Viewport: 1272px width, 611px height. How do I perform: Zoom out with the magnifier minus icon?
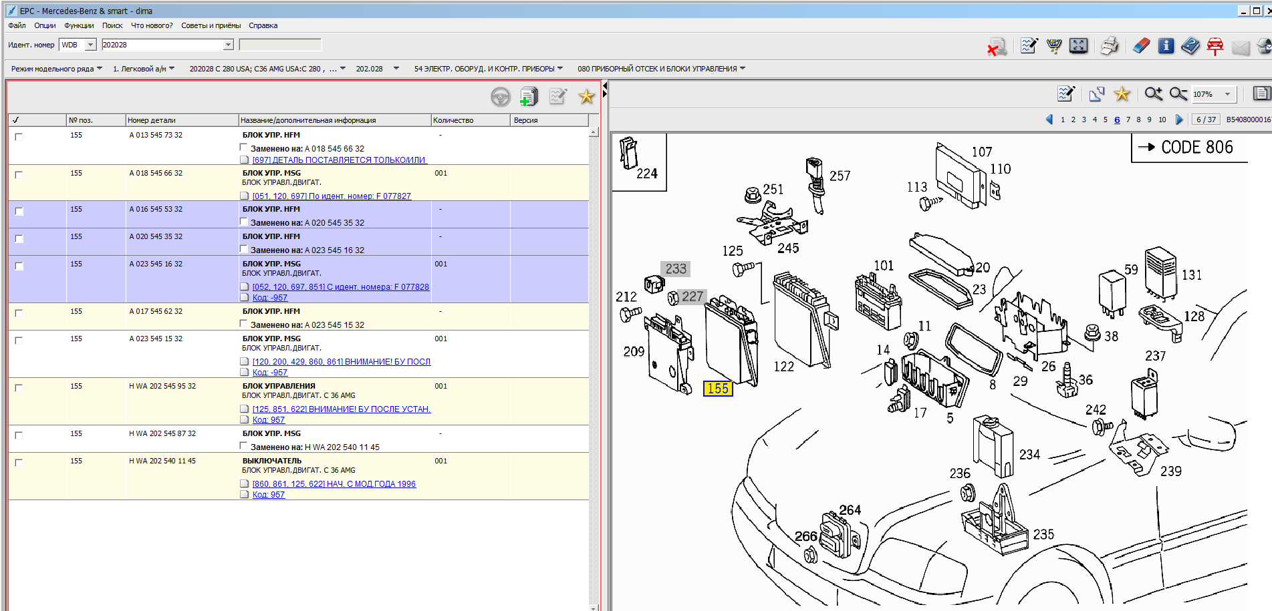(x=1178, y=94)
